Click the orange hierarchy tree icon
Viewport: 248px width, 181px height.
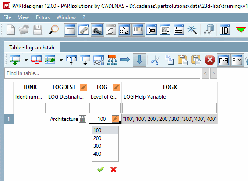tap(112, 60)
